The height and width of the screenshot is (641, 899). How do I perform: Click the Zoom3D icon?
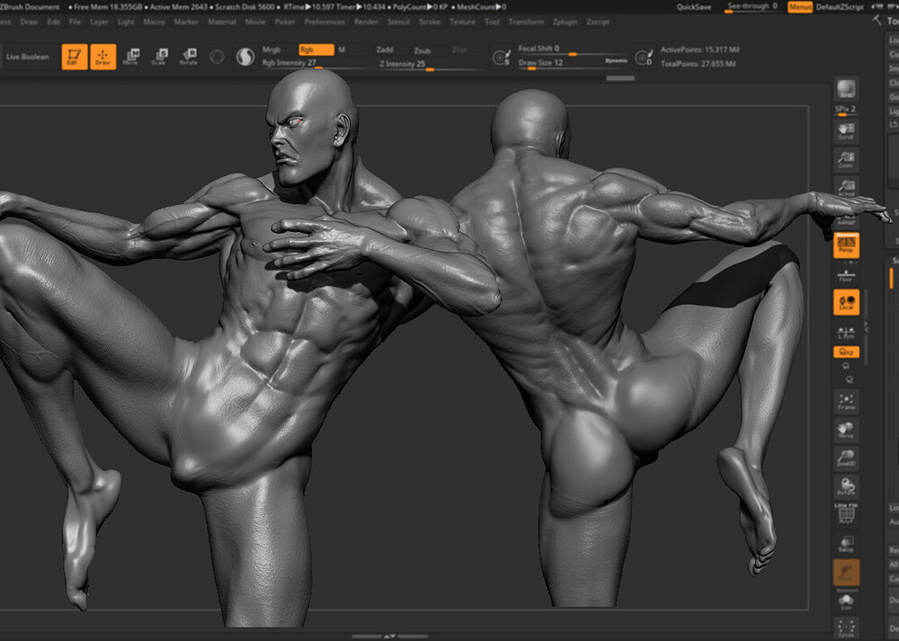846,458
